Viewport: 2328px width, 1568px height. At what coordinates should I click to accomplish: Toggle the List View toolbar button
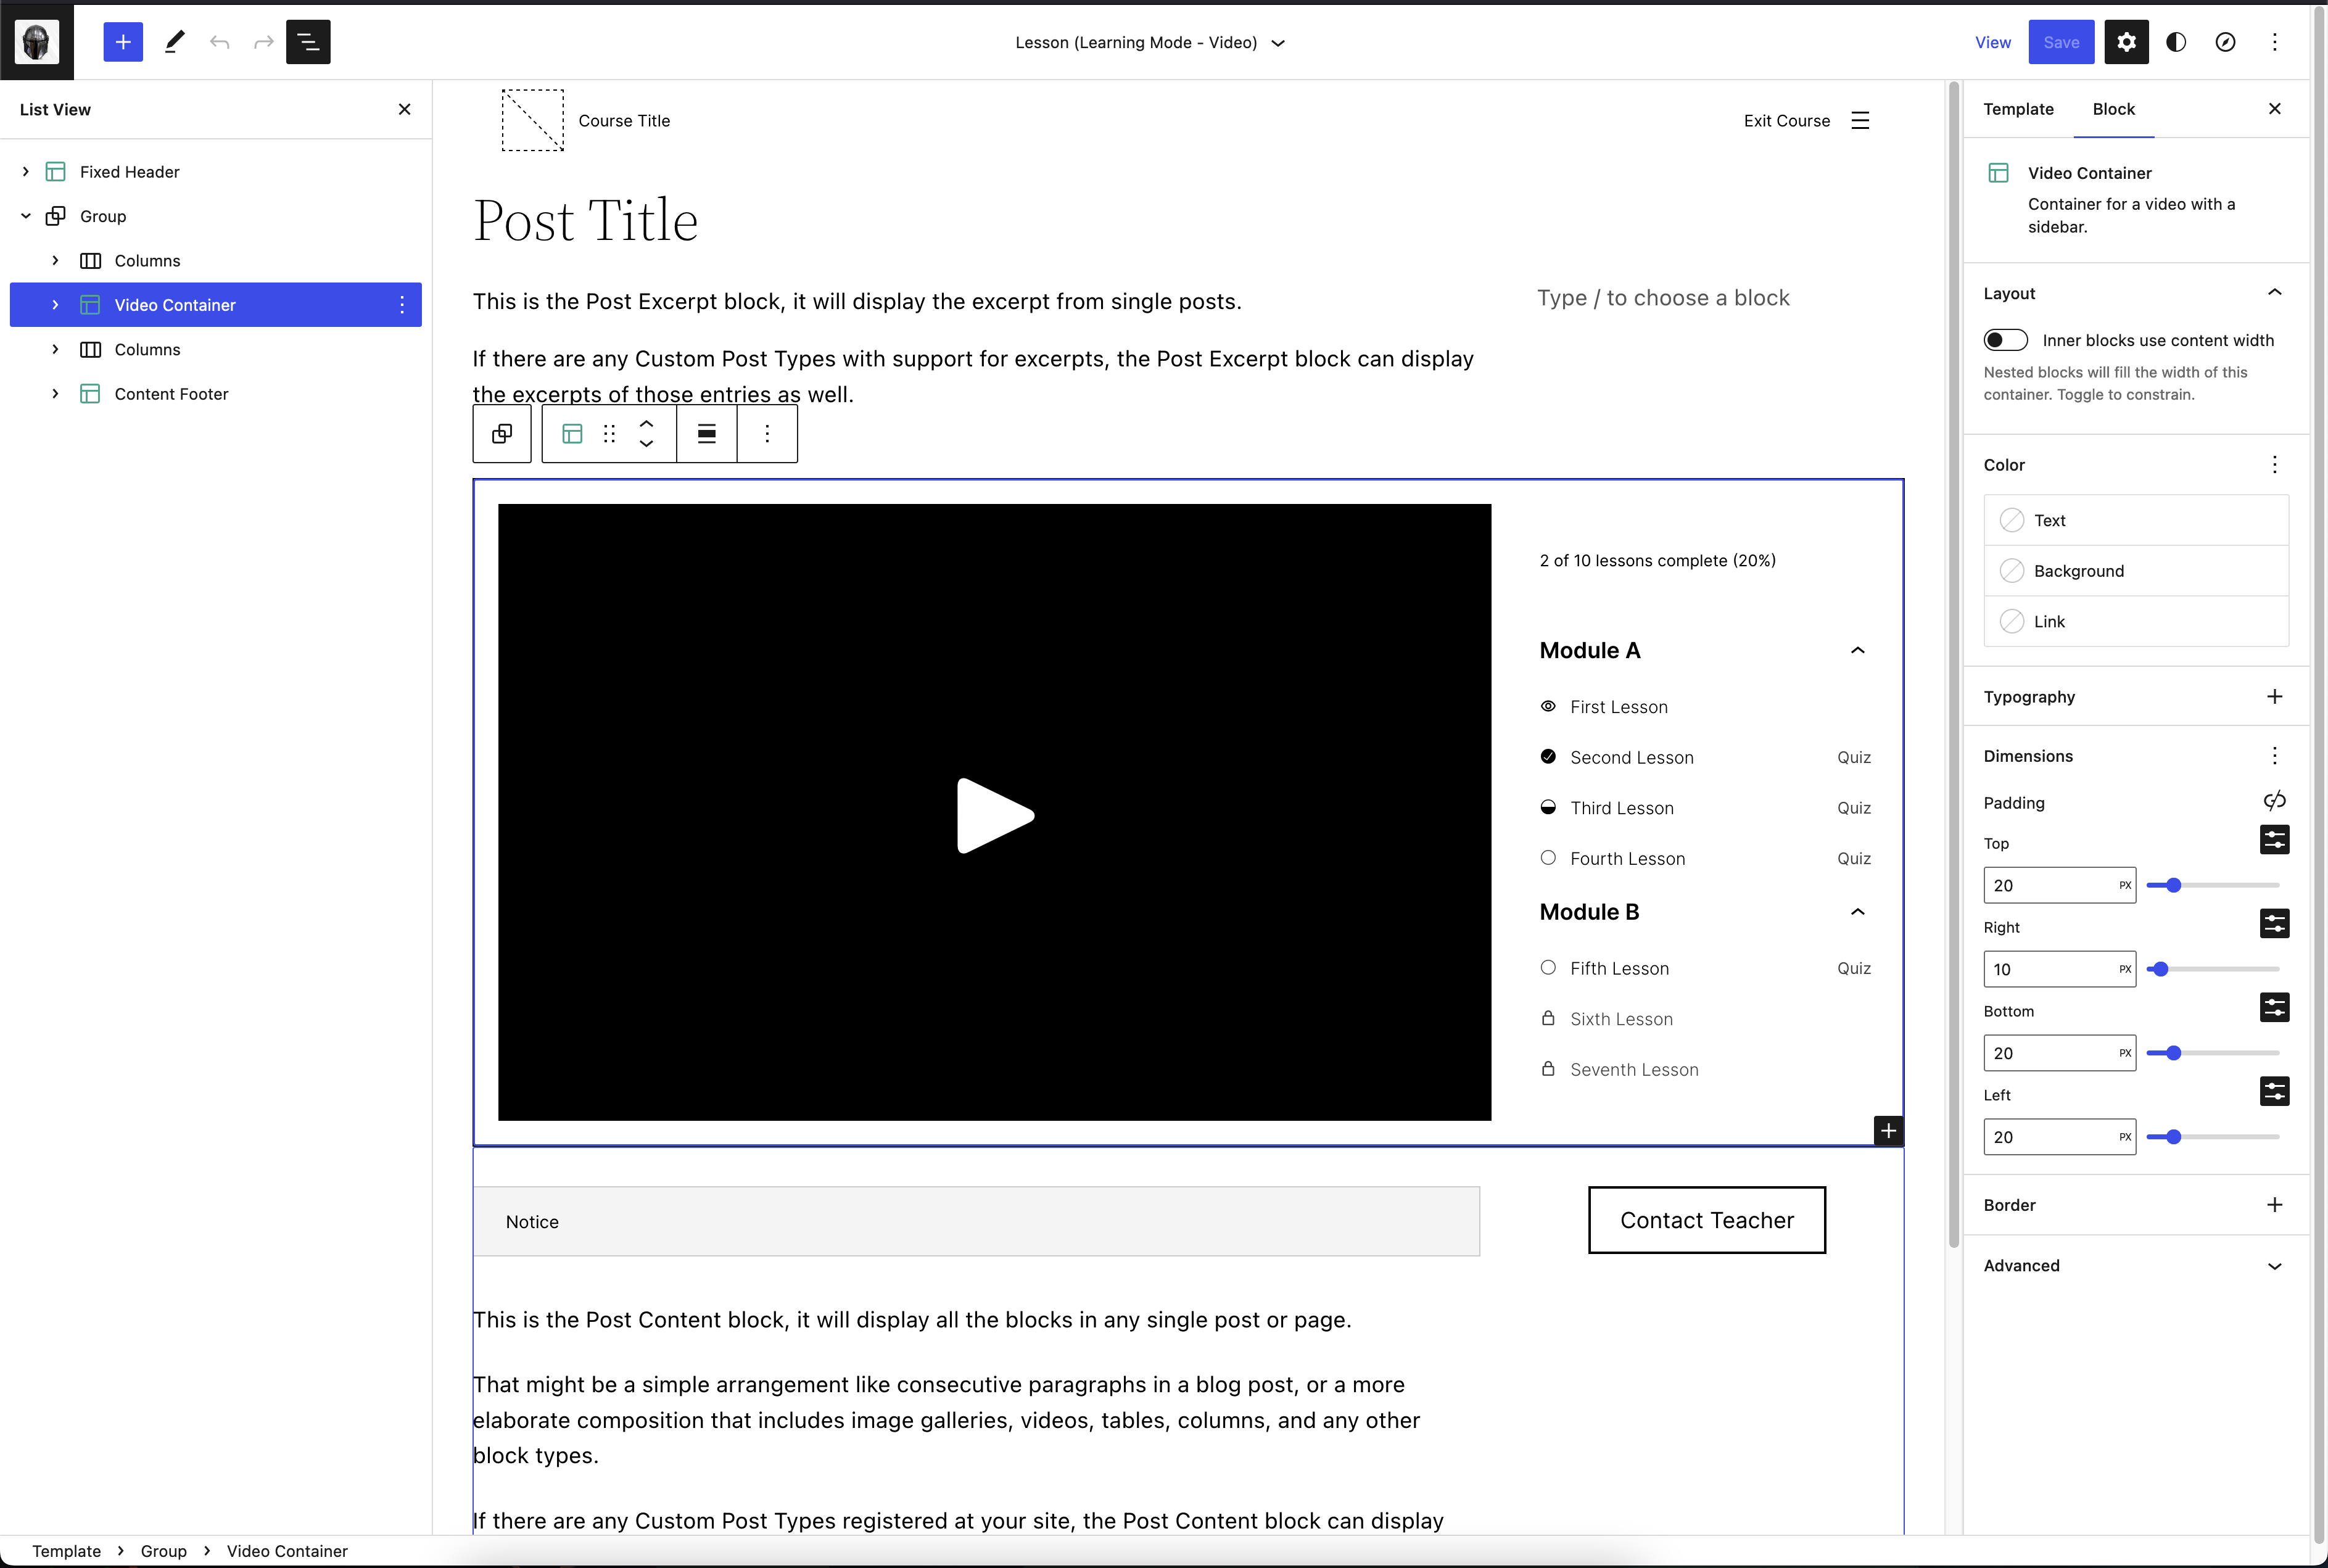point(308,42)
